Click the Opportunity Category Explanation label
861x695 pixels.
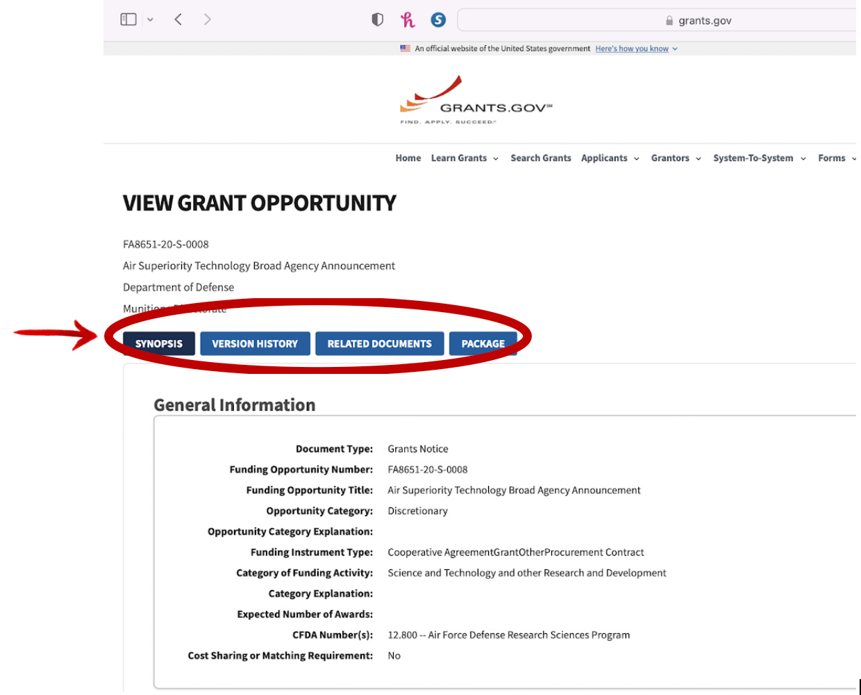(x=290, y=532)
